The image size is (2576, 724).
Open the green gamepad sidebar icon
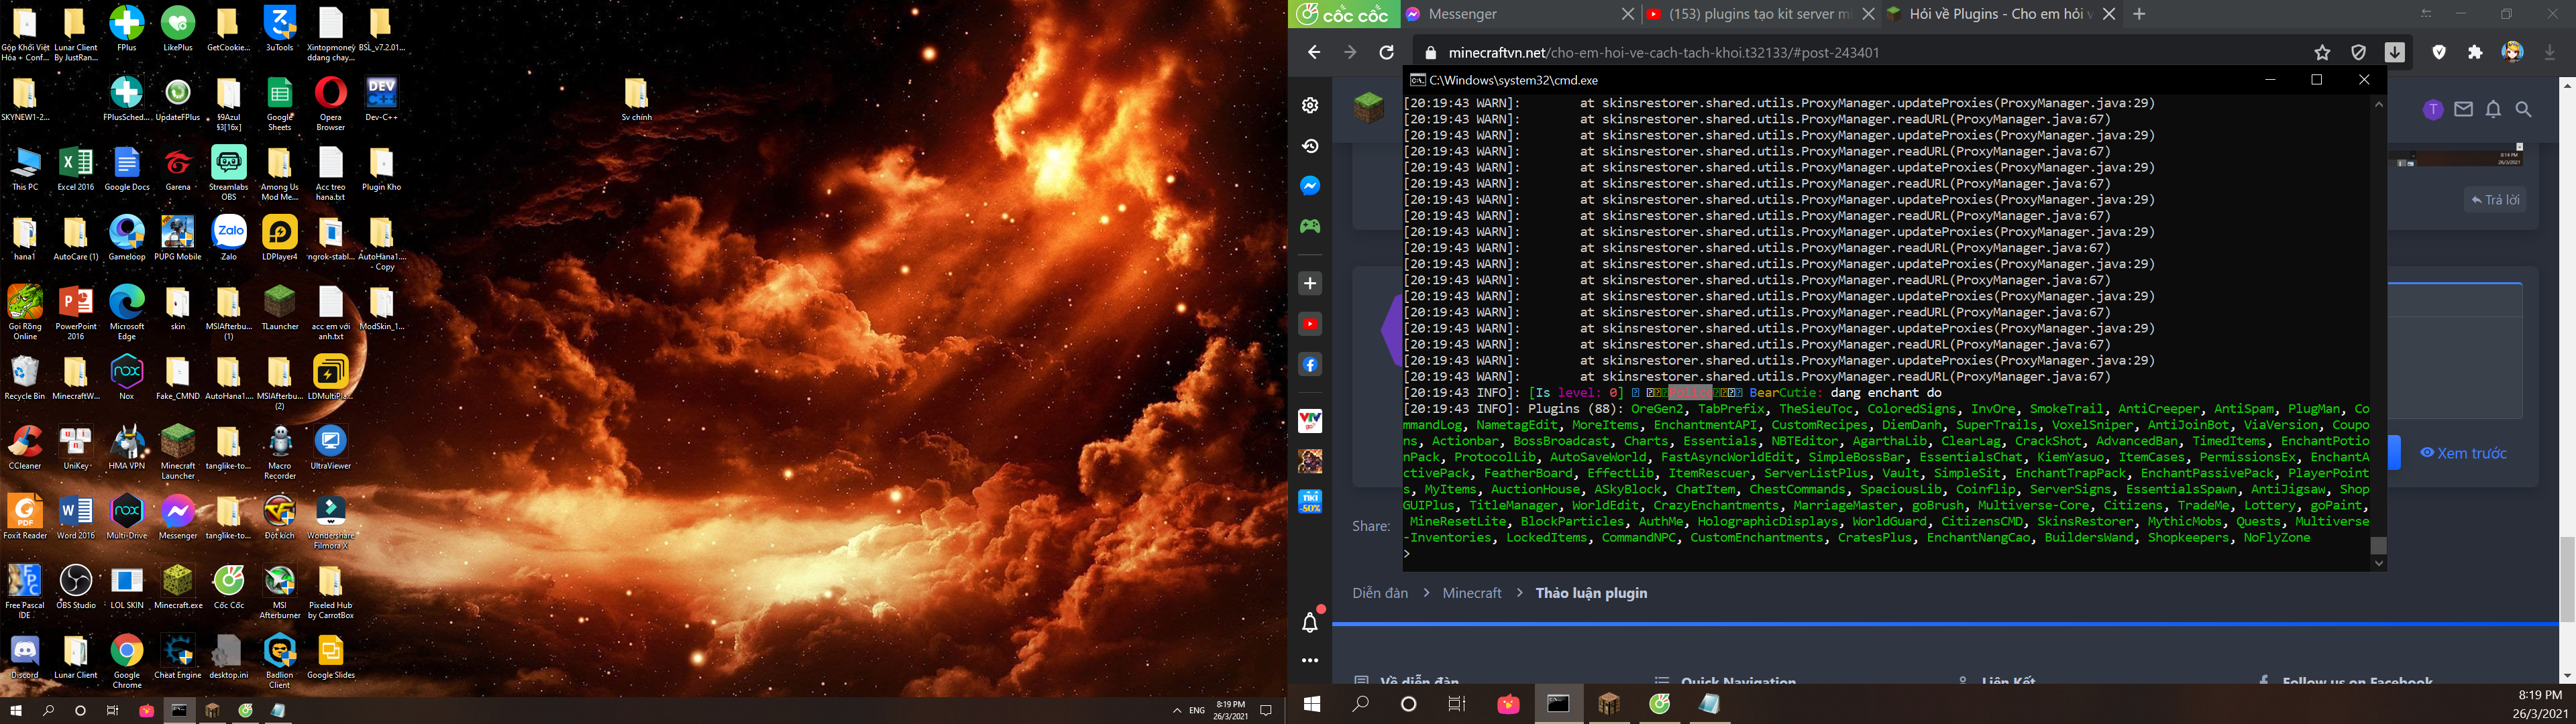[1310, 227]
